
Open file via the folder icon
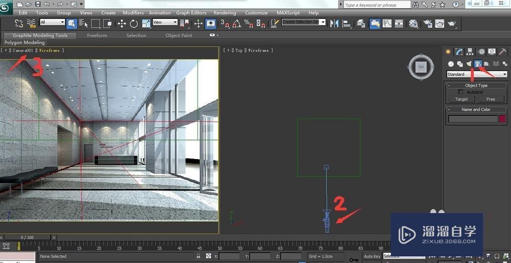(29, 5)
